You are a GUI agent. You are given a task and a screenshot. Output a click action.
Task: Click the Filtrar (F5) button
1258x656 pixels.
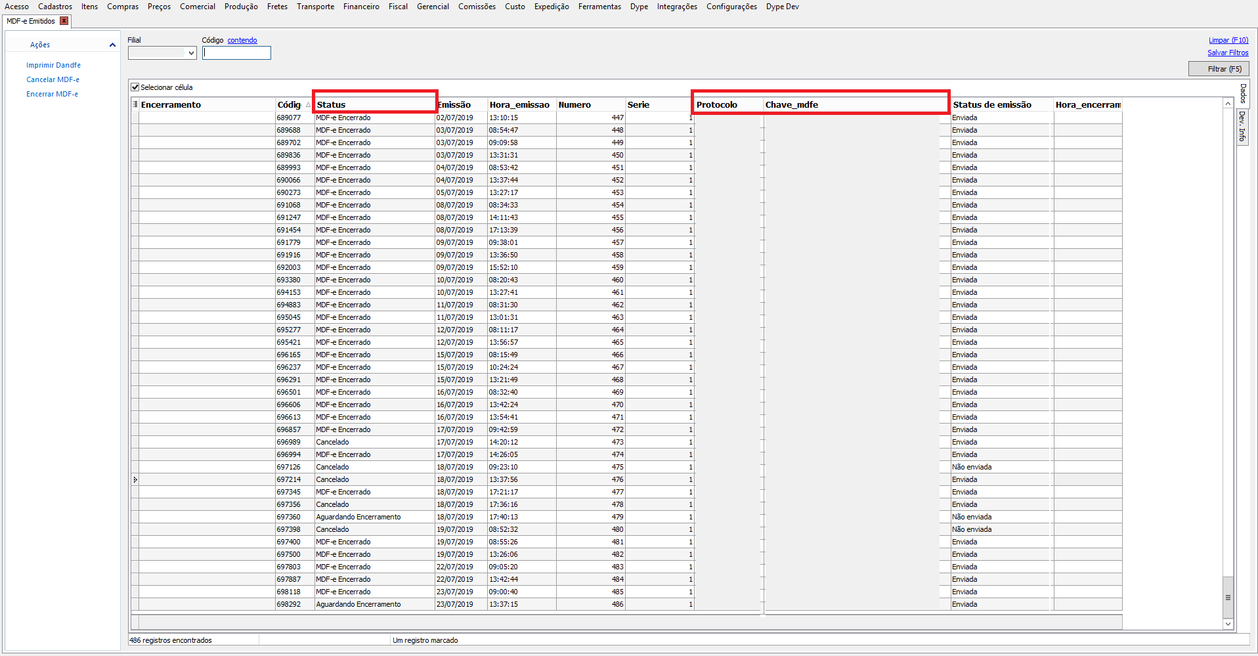point(1219,69)
